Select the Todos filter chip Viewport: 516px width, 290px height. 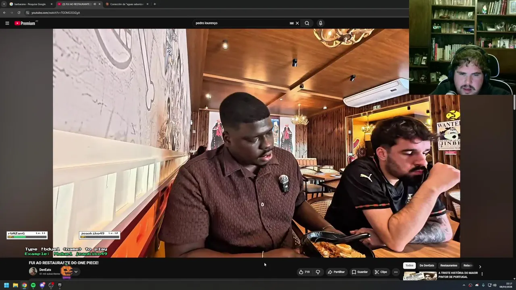[409, 265]
